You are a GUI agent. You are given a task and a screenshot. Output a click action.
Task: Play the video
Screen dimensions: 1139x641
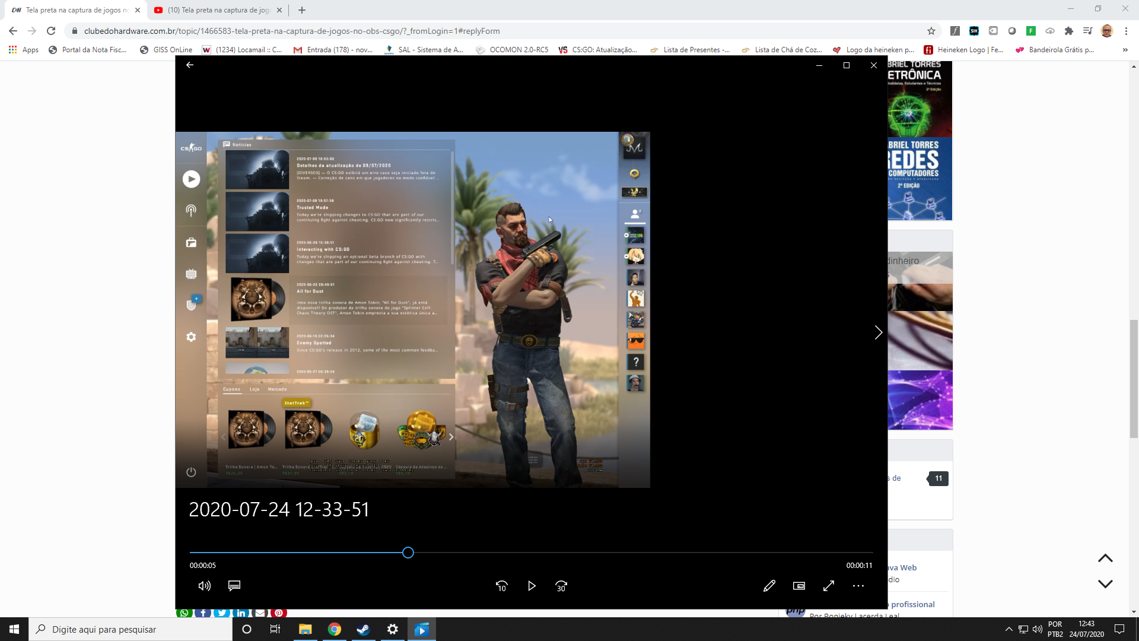pyautogui.click(x=532, y=586)
